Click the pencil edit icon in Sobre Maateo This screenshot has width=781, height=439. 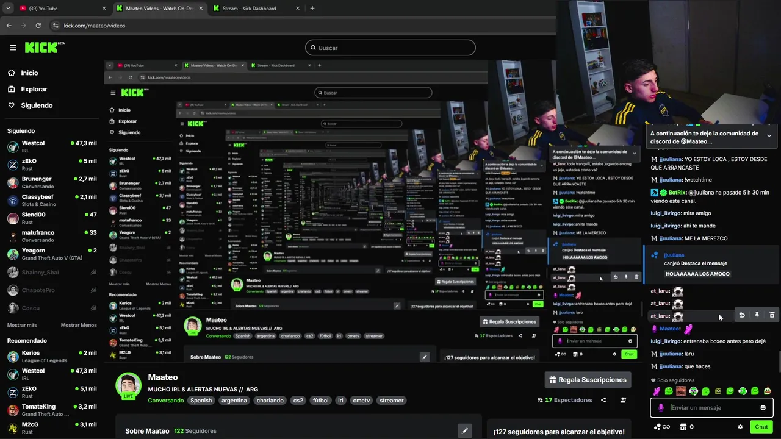(465, 430)
